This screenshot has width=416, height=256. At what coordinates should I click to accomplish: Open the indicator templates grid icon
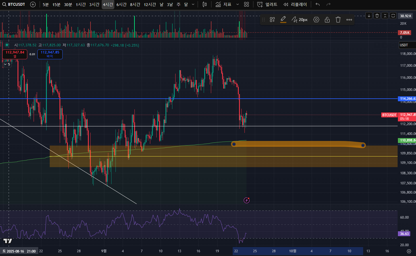246,5
